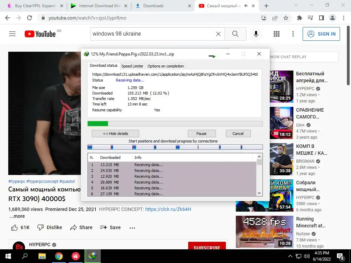Save the video to a playlist
This screenshot has width=351, height=263.
[x=110, y=227]
